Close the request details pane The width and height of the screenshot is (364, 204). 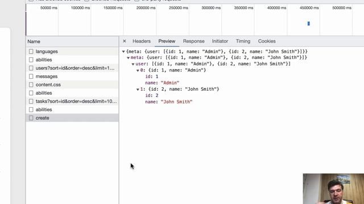click(x=125, y=41)
